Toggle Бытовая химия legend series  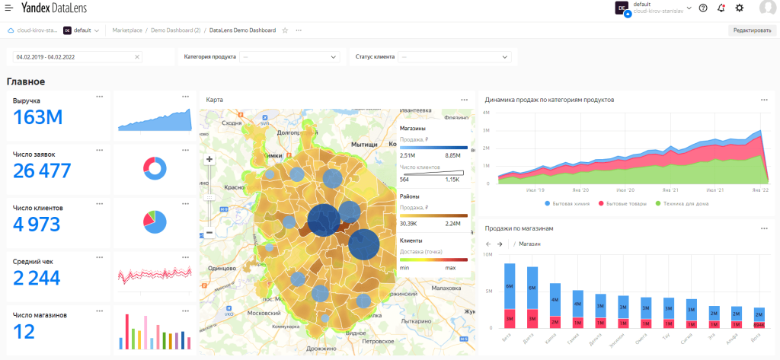point(571,205)
